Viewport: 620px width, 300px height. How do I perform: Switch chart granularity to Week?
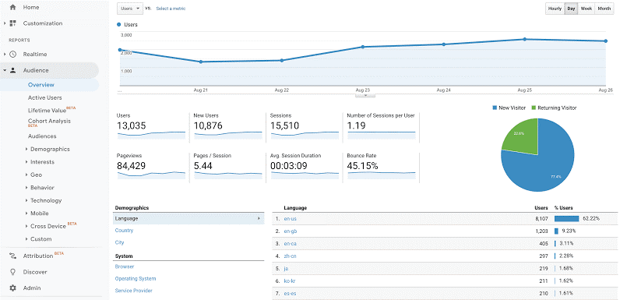tap(586, 9)
